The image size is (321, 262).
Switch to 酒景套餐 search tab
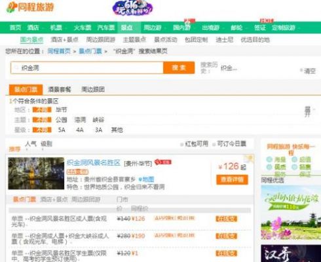coord(60,89)
